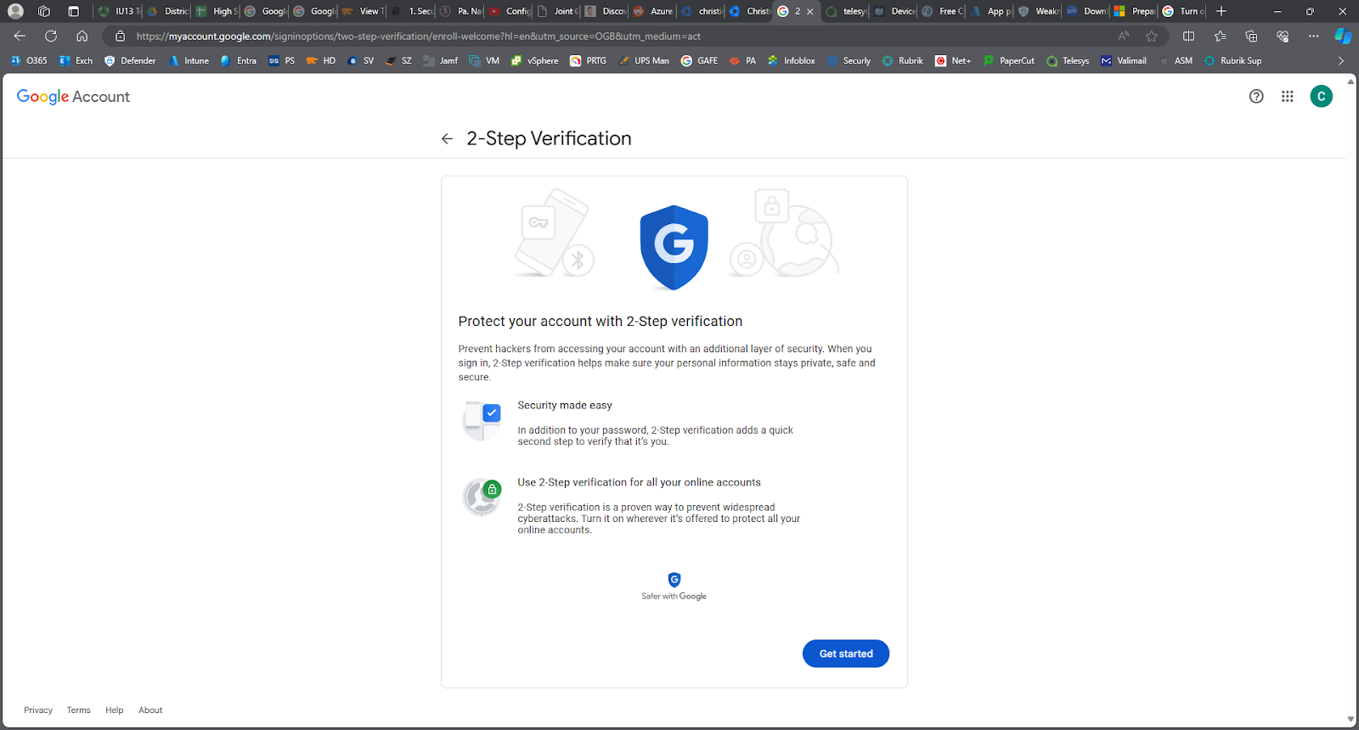Open the Help footer link

tap(115, 710)
